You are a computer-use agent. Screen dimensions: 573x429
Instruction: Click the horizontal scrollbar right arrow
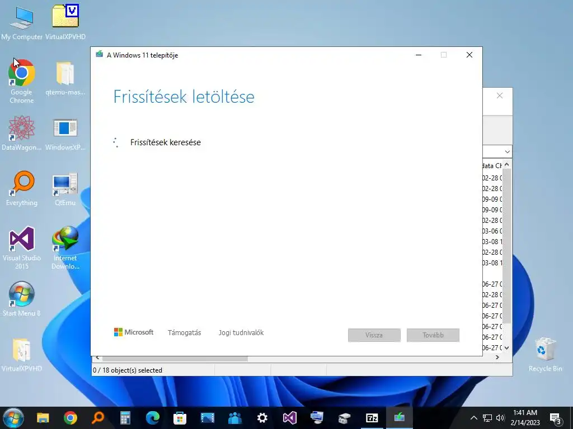click(x=497, y=358)
